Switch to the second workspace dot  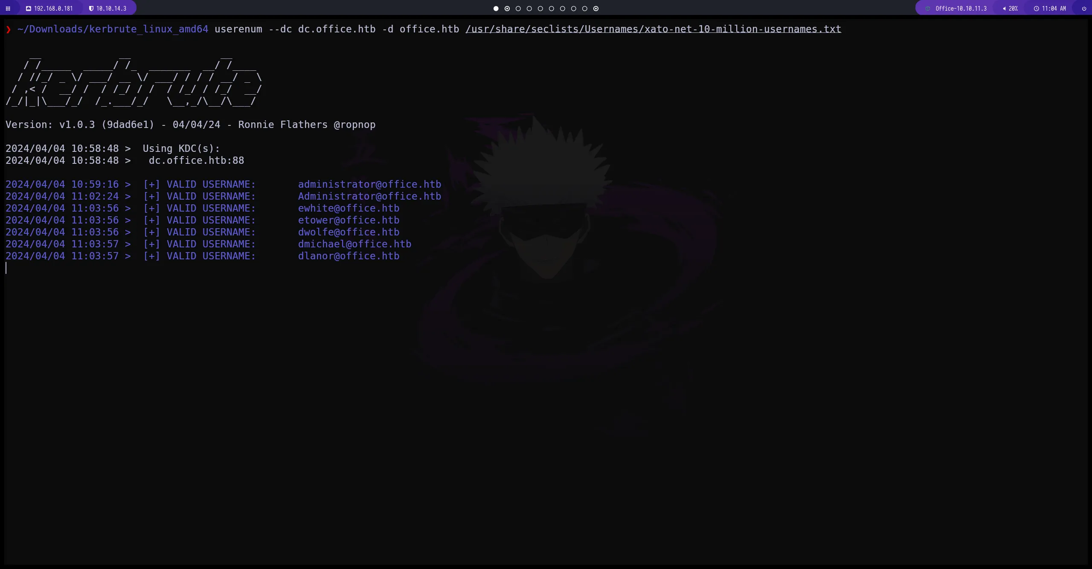tap(507, 9)
